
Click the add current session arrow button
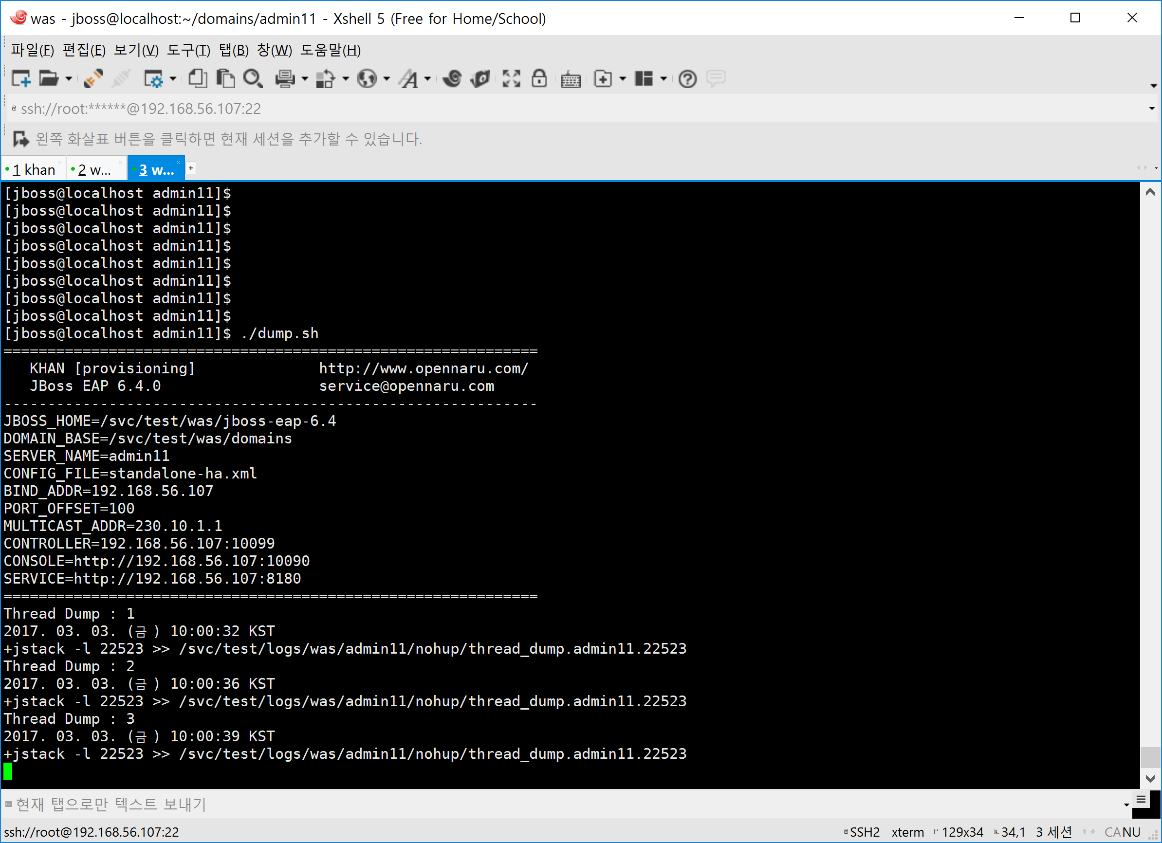tap(20, 139)
